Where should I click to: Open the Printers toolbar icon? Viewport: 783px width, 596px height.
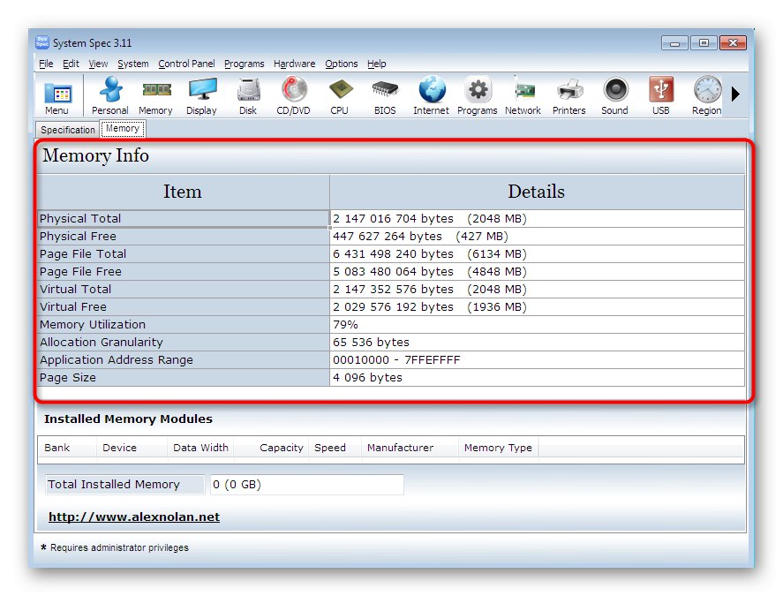click(569, 96)
